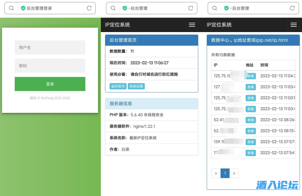View location for the 52.41 IP row

coord(251,120)
